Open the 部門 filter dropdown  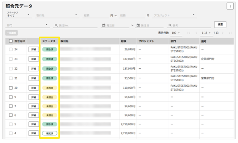[28, 25]
